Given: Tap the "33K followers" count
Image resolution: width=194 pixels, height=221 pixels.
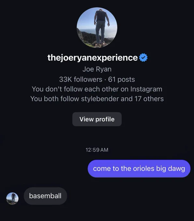Looking at the screenshot, I should (x=81, y=79).
